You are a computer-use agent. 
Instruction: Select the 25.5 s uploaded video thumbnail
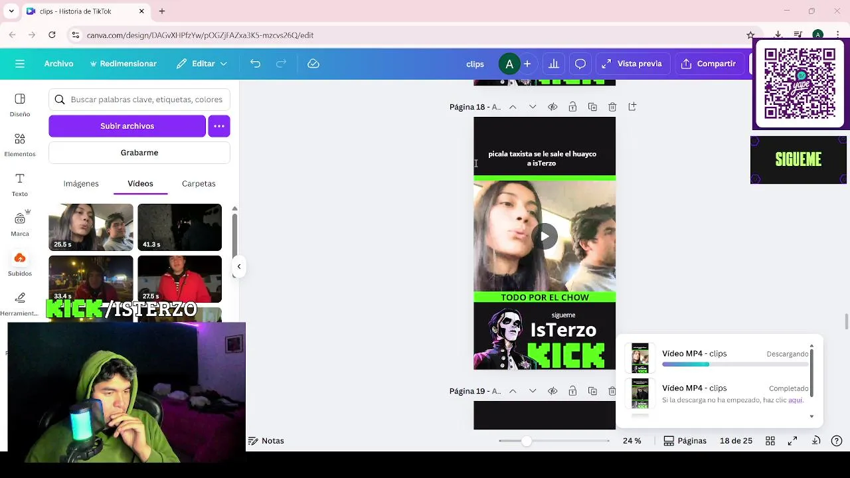[x=91, y=227]
